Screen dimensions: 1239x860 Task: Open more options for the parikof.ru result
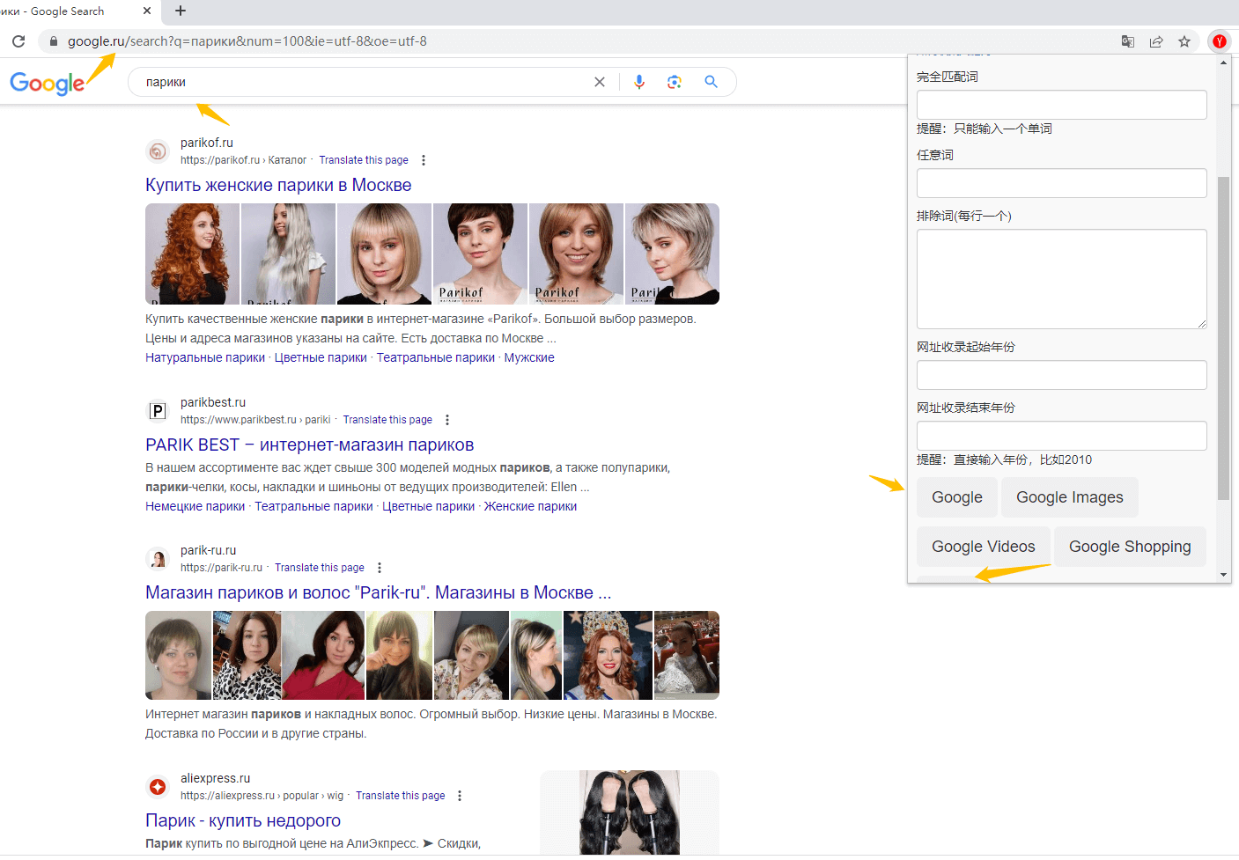(x=424, y=160)
